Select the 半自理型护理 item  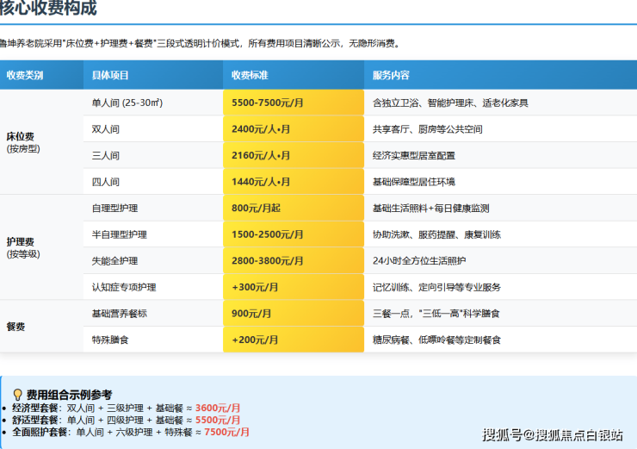[119, 235]
